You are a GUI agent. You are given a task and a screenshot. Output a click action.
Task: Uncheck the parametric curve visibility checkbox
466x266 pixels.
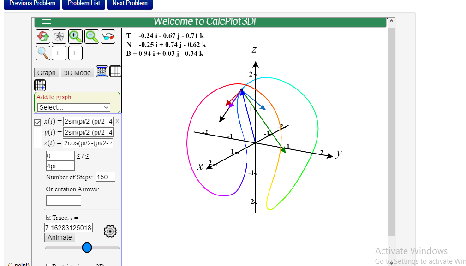[x=37, y=122]
